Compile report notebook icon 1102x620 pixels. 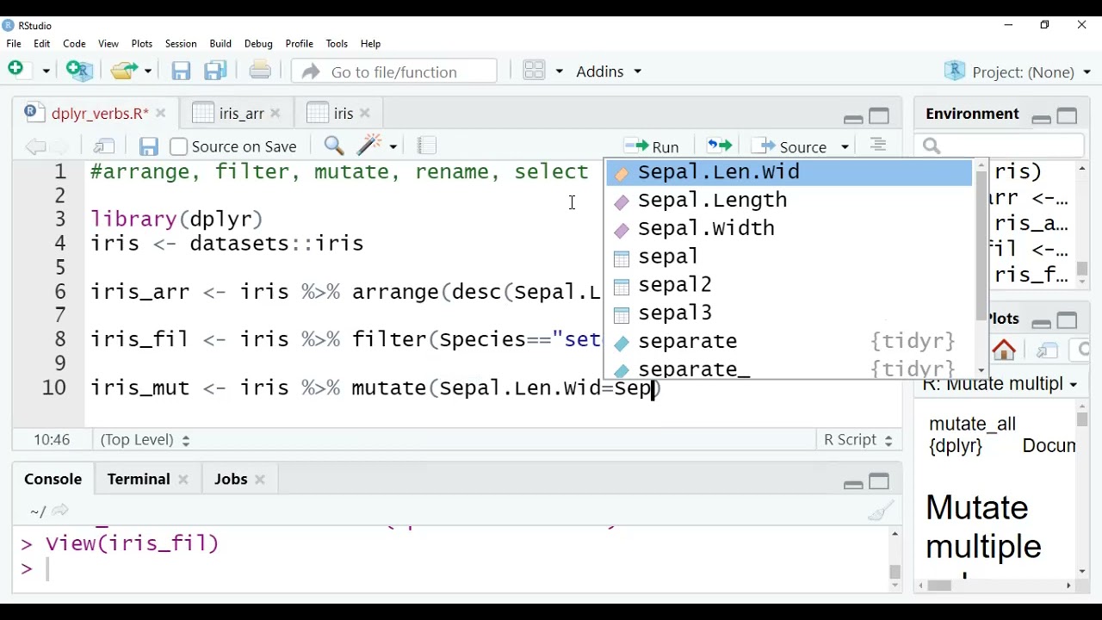pyautogui.click(x=427, y=146)
